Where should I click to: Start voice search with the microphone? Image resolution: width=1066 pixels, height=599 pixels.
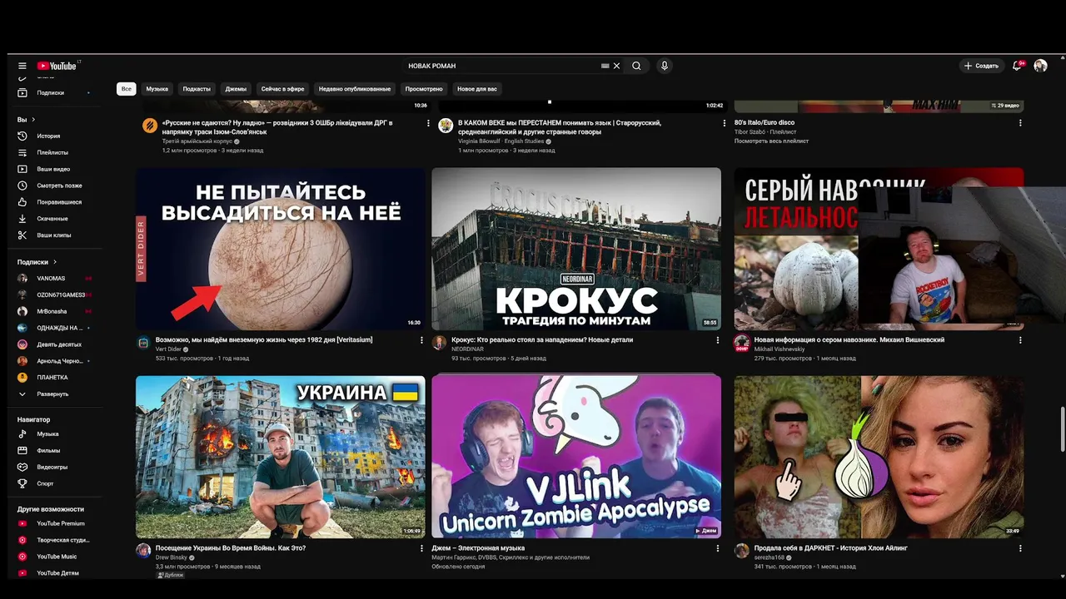click(664, 66)
